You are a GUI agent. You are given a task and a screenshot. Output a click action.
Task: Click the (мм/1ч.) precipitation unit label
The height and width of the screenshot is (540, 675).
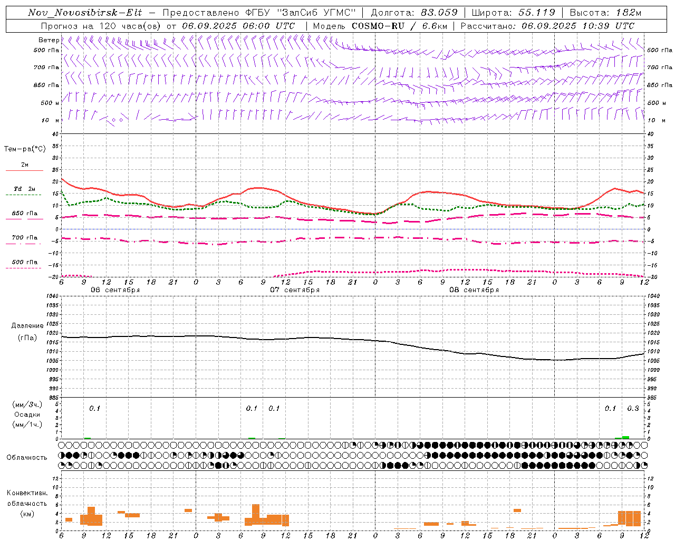27,425
